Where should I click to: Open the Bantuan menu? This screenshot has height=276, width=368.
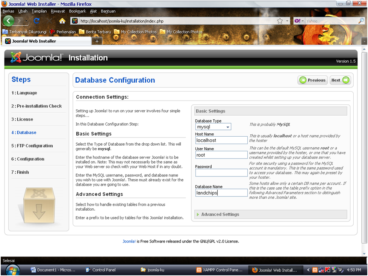[x=108, y=11]
